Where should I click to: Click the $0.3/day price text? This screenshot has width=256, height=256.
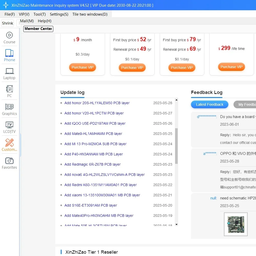tap(82, 54)
